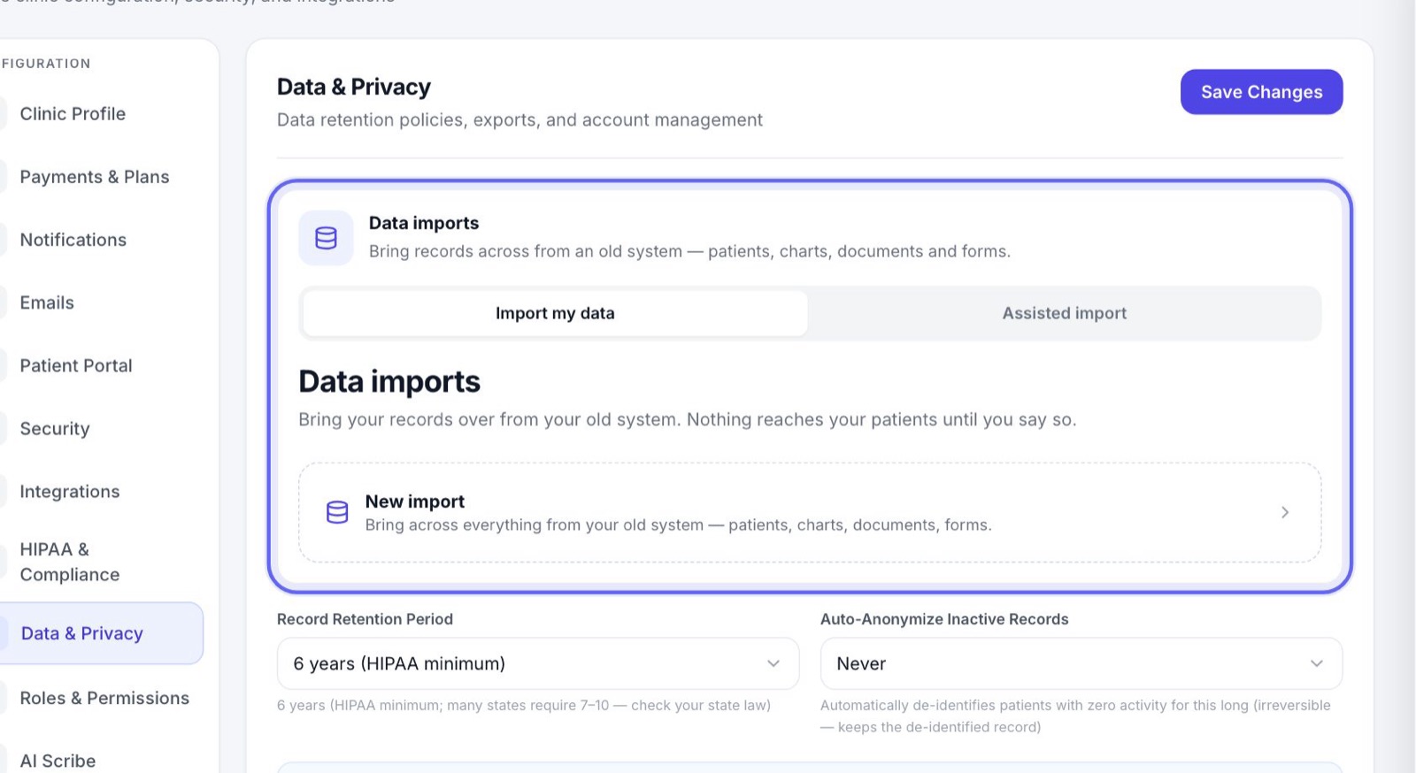Click the New import database icon
This screenshot has width=1416, height=773.
(337, 512)
